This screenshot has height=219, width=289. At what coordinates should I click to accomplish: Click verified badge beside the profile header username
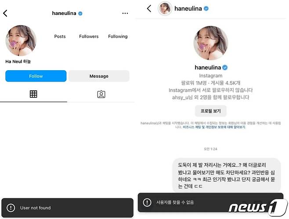80,14
